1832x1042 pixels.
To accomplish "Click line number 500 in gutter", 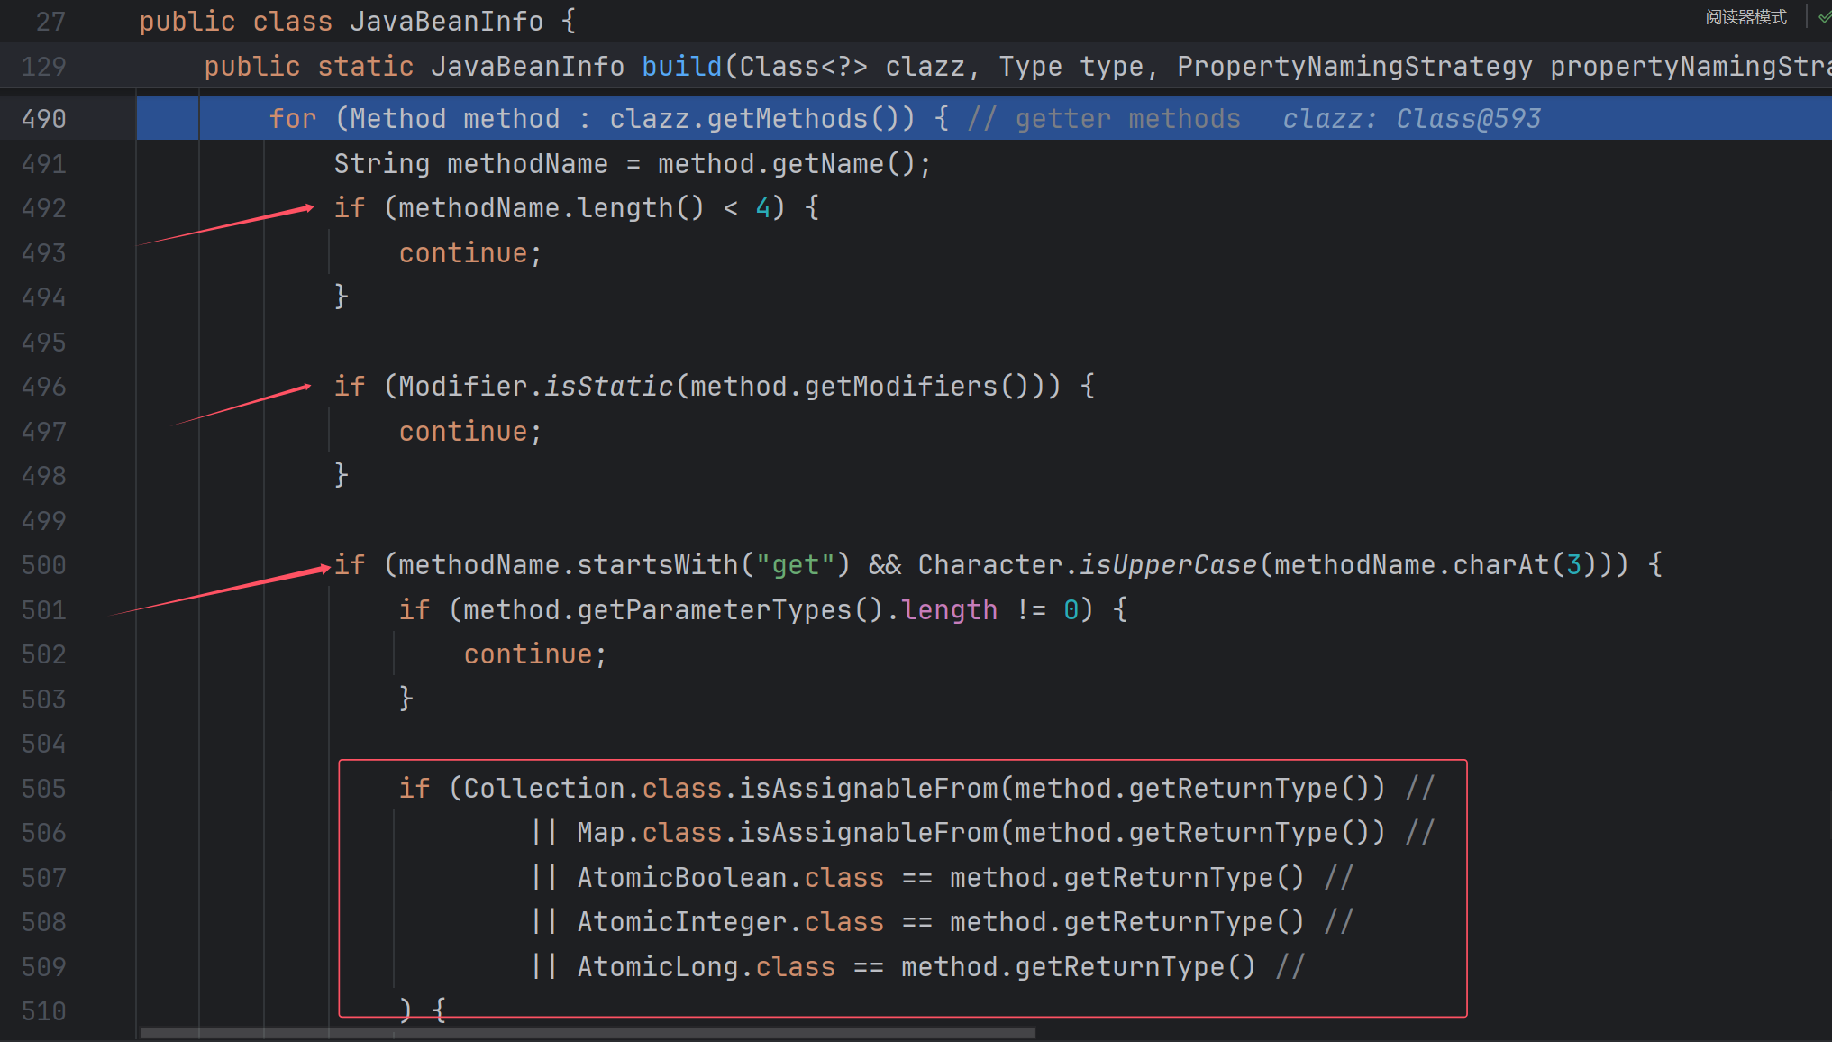I will (x=44, y=565).
